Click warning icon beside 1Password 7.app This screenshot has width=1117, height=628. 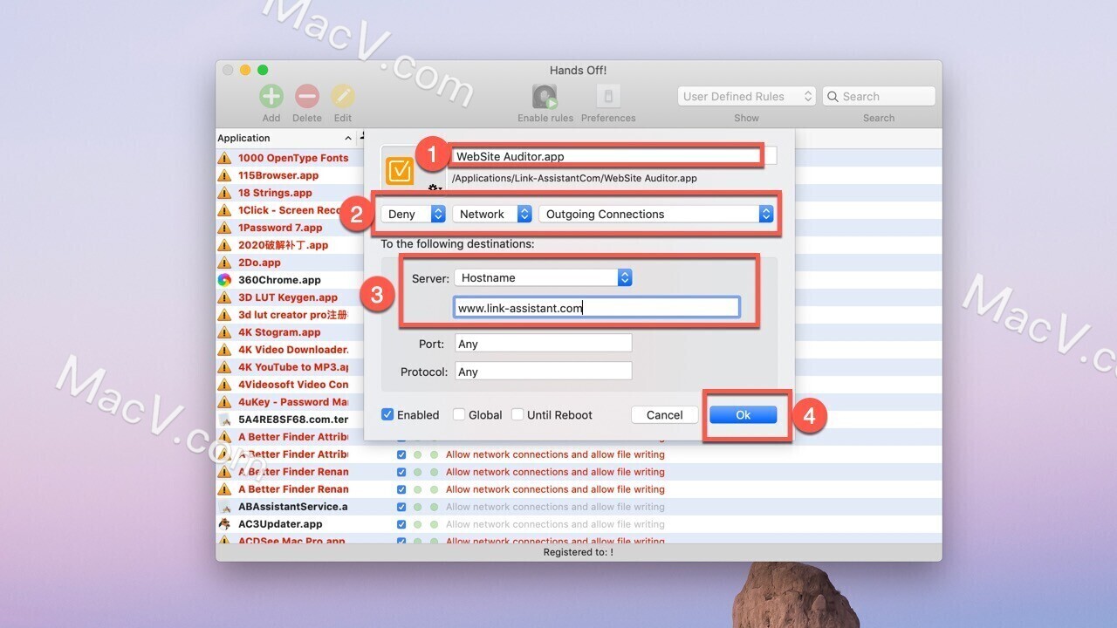pos(224,228)
